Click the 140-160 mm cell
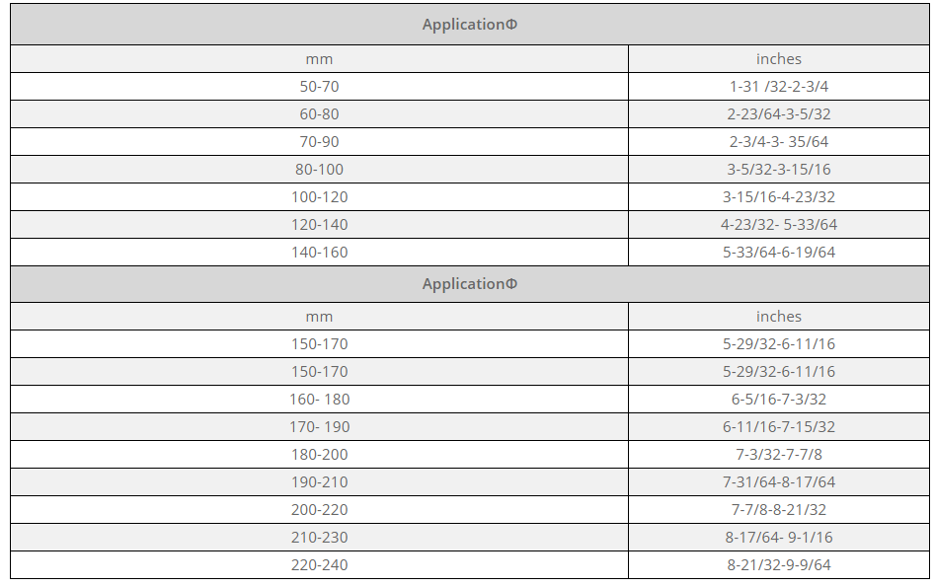Viewport: 935px width, 587px height. 319,253
